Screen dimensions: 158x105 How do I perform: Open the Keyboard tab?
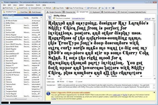95,12
